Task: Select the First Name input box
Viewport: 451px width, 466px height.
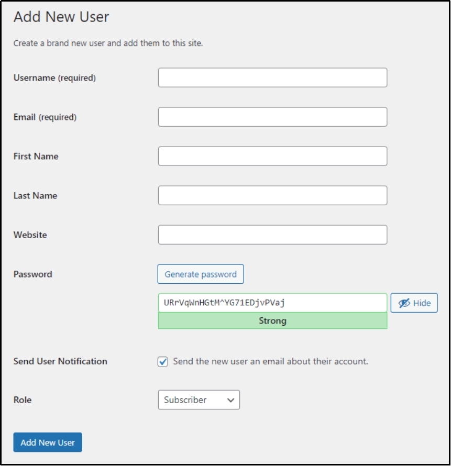Action: tap(272, 156)
